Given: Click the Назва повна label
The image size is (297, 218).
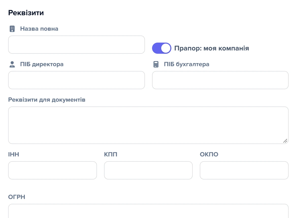Looking at the screenshot, I should 39,29.
